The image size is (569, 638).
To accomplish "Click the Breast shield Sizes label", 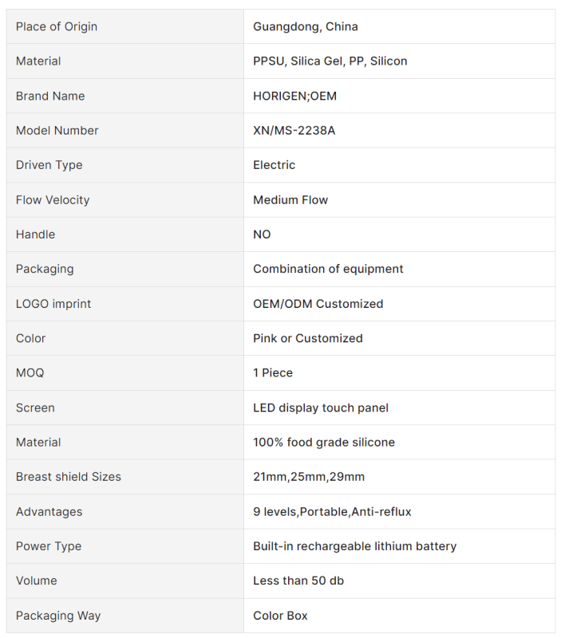I will [x=69, y=477].
